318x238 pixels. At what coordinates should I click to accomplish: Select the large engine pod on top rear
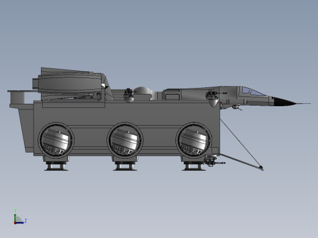pyautogui.click(x=69, y=84)
